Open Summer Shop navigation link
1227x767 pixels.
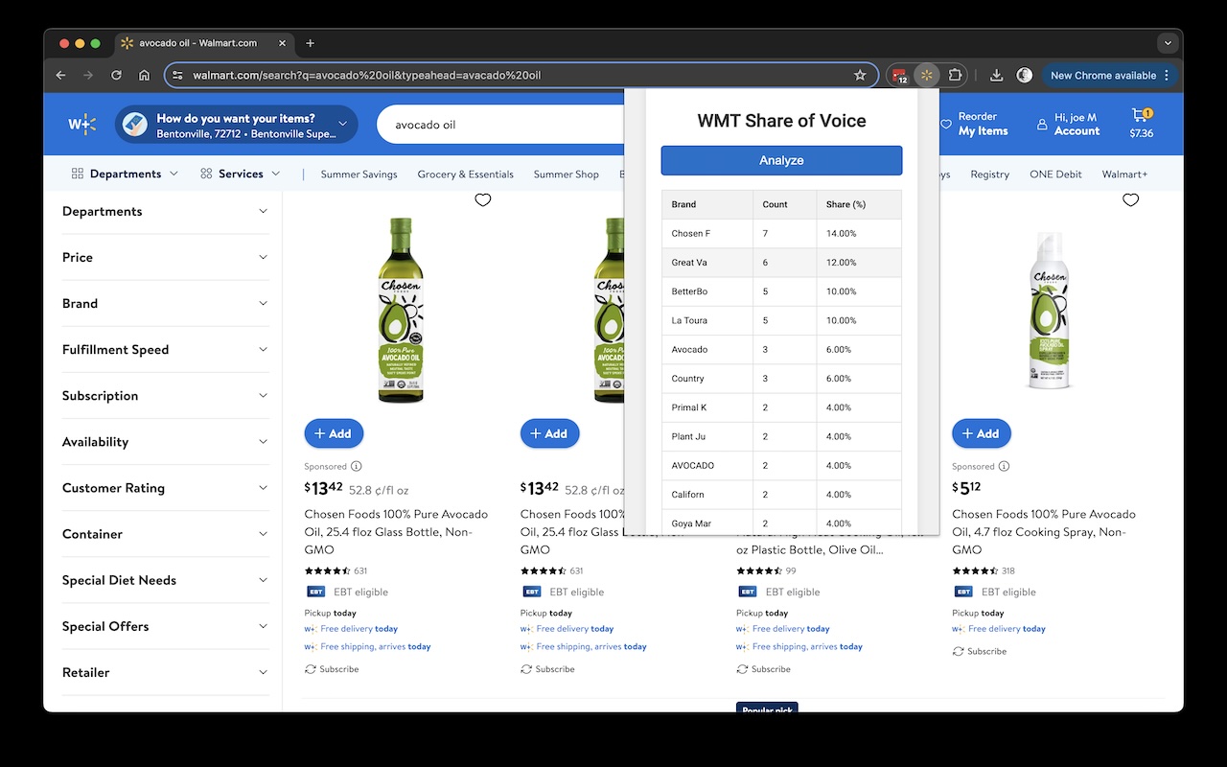click(566, 174)
